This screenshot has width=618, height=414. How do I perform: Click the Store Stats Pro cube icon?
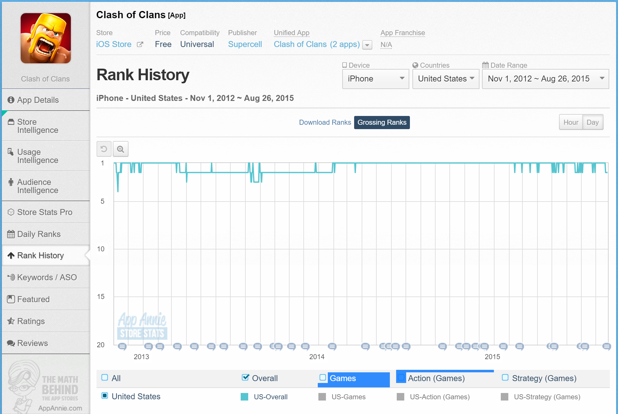[11, 212]
